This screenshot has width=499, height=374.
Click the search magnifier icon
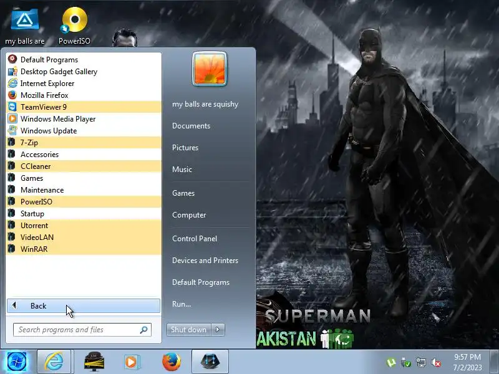click(x=144, y=330)
